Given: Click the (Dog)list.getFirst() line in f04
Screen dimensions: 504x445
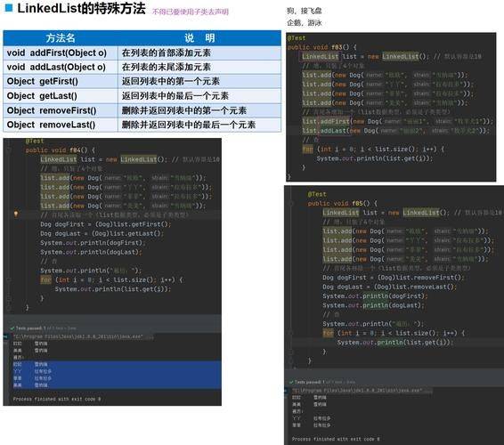Looking at the screenshot, I should pyautogui.click(x=106, y=224).
